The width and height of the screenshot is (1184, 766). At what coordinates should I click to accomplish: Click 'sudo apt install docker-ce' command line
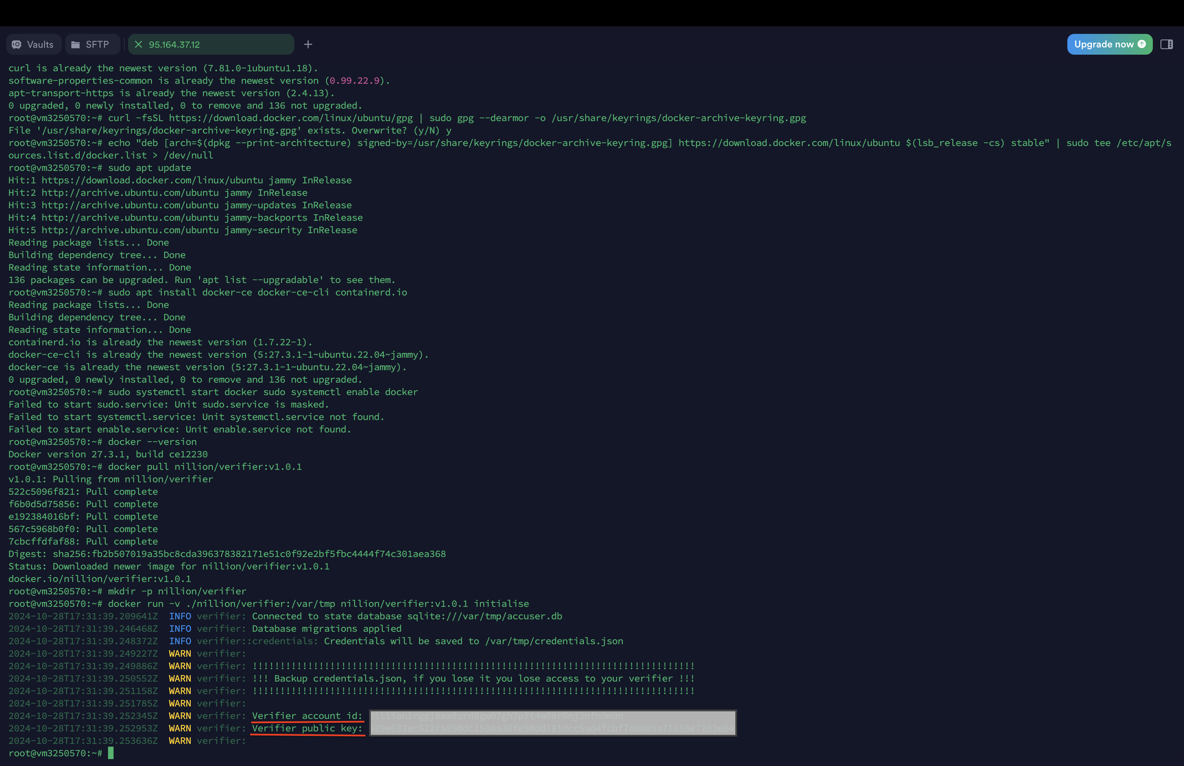257,292
